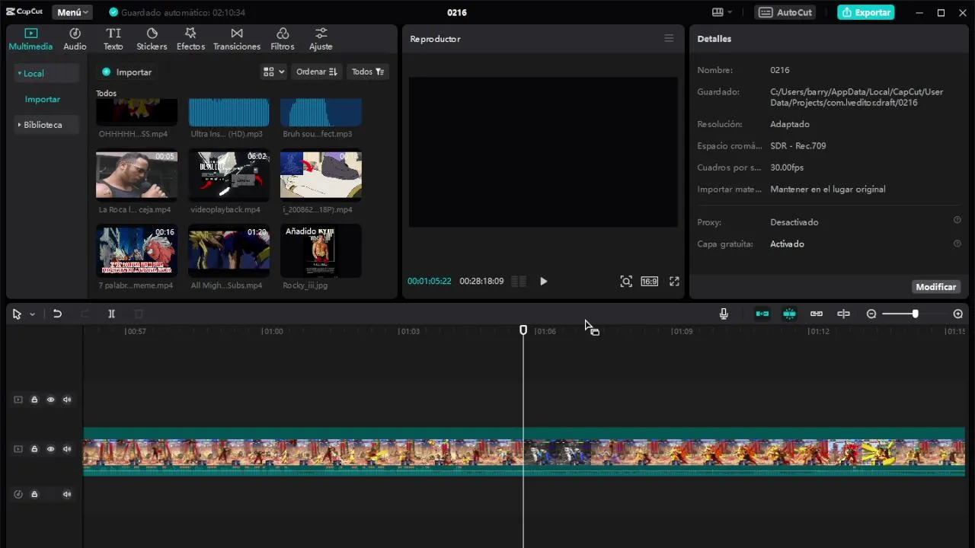
Task: Lock the main video track
Action: (34, 449)
